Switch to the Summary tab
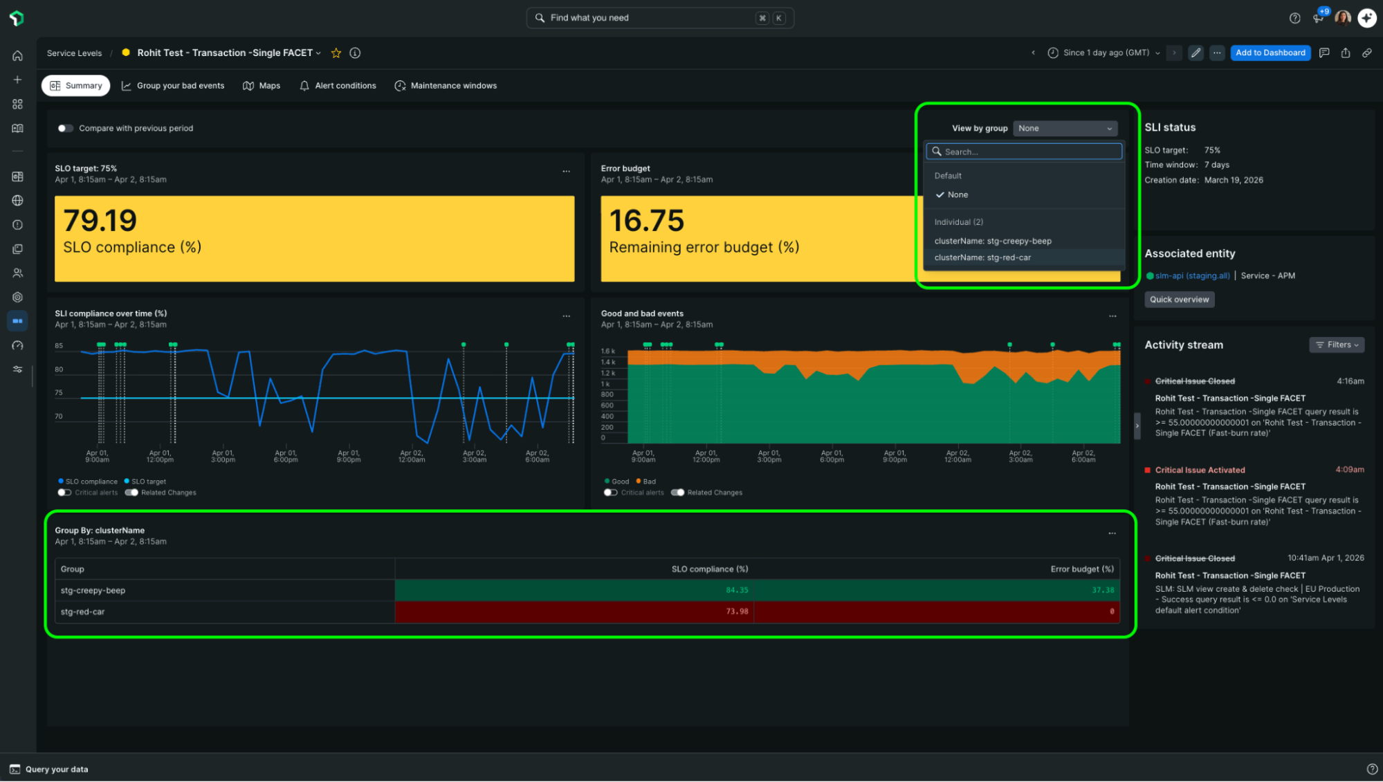Screen dimensions: 1383x782 [x=76, y=86]
